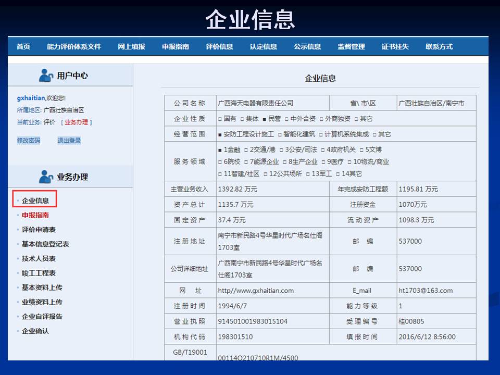Check 其它 in the 企业性质 row
The image size is (500, 375).
pos(356,119)
